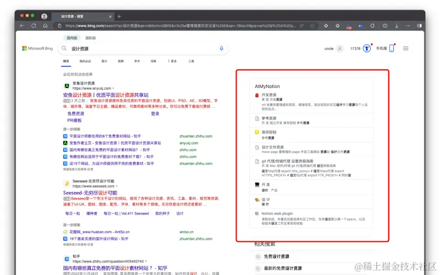Viewport: 440px width, 275px height.
Task: Close the 设计资源 - 搜索 browser tab
Action: point(111,16)
